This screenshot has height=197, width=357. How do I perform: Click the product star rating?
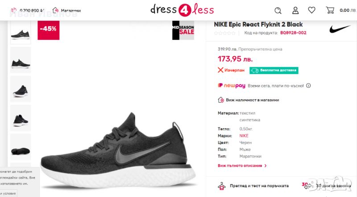tap(225, 33)
